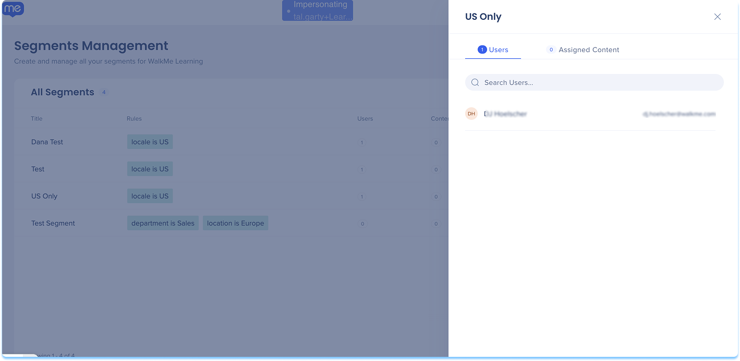This screenshot has width=740, height=361.
Task: Click the DH user avatar
Action: 471,114
